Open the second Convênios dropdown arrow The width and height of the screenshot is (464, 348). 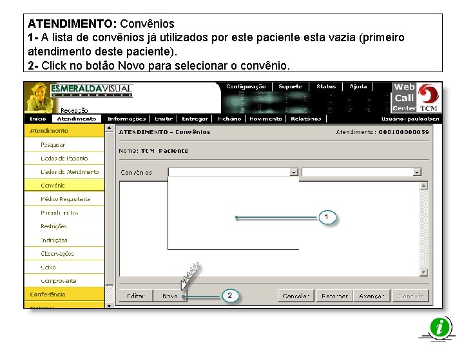pyautogui.click(x=417, y=172)
